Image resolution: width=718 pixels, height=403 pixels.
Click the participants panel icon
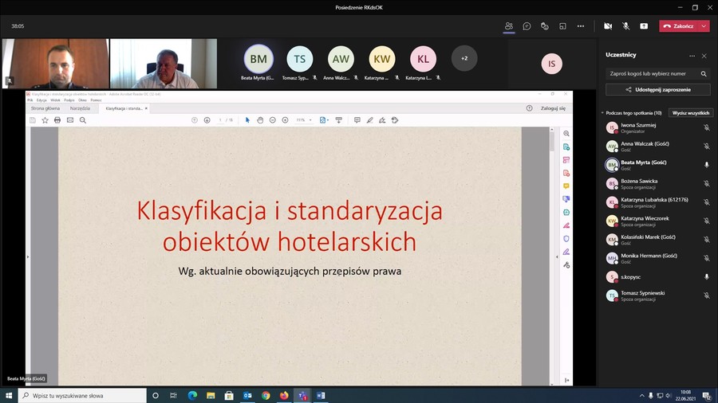tap(509, 26)
